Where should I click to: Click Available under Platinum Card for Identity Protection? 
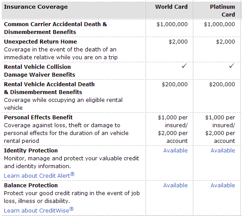coord(223,151)
